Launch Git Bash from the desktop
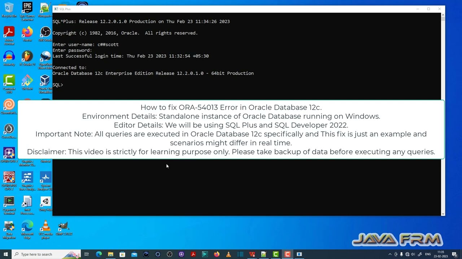 (27, 82)
